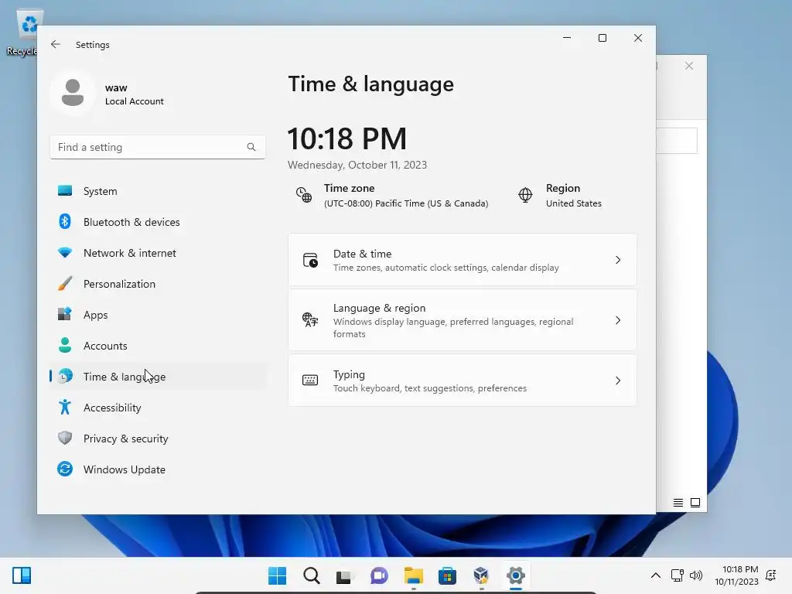Click the Personalization paintbrush icon
The image size is (792, 594).
[x=65, y=283]
